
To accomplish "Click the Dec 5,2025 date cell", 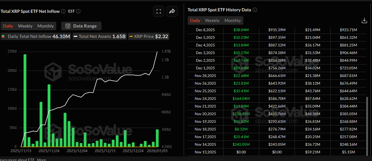I will click(205, 38).
